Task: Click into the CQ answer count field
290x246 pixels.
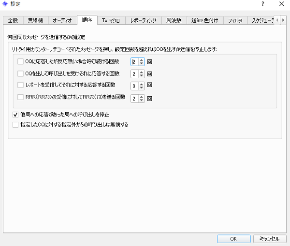Action: pos(134,74)
